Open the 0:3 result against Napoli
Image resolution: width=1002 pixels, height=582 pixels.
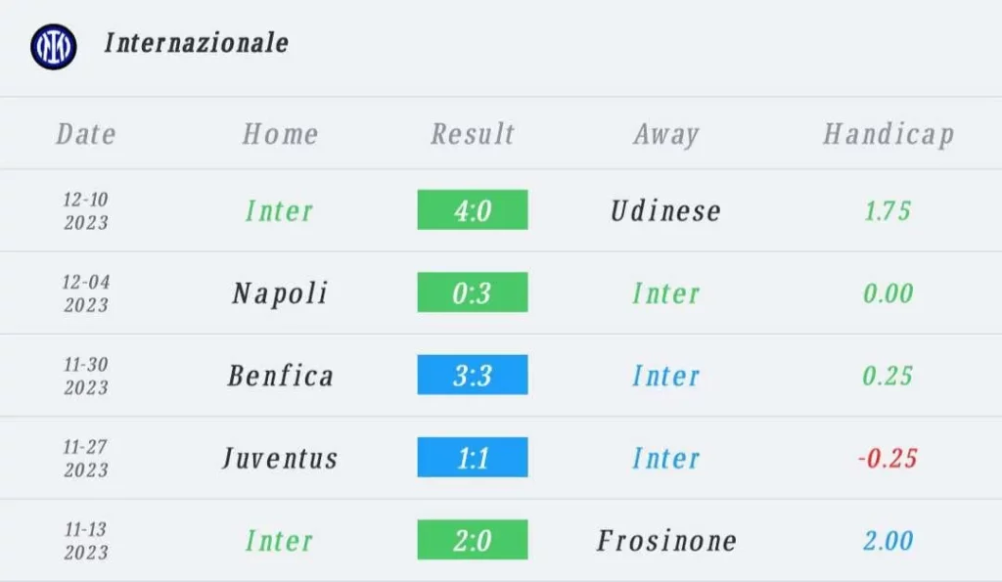(473, 291)
